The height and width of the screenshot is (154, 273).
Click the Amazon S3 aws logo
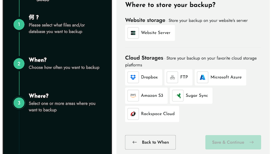(133, 96)
